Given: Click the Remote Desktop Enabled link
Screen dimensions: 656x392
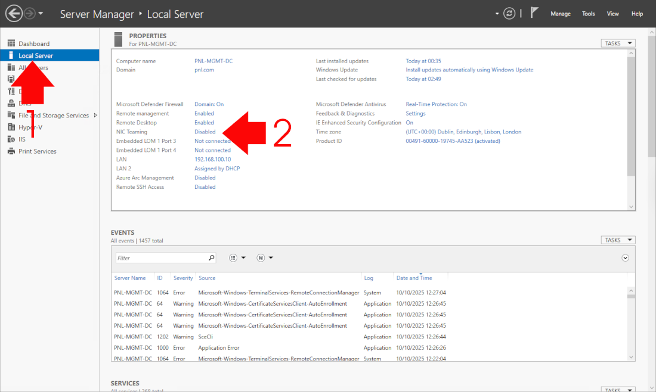Looking at the screenshot, I should coord(204,123).
